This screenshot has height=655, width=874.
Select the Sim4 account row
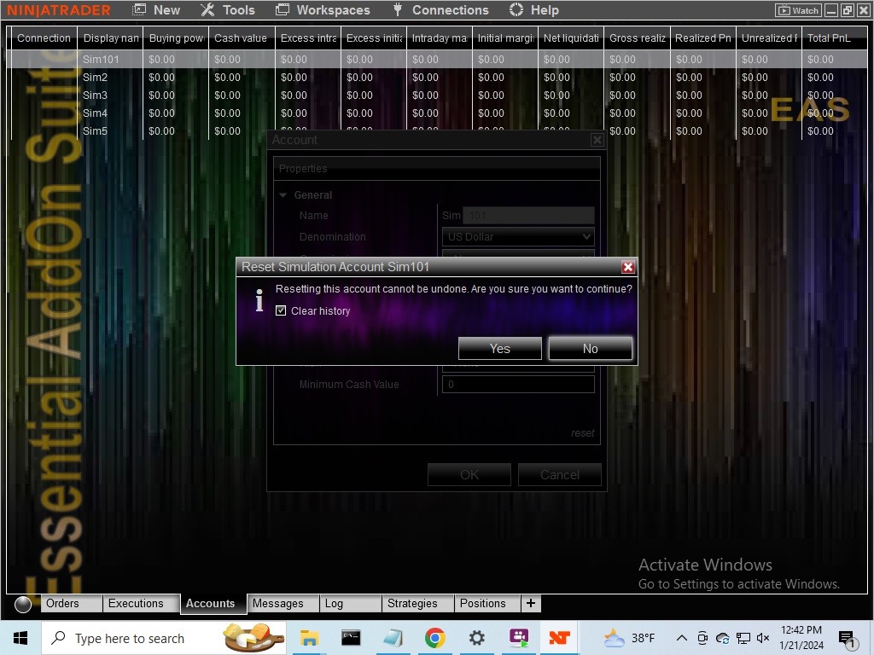437,113
